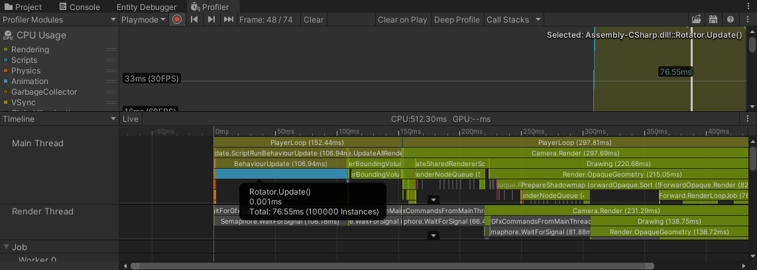Image resolution: width=757 pixels, height=270 pixels.
Task: Open window options menu at tab bar
Action: [x=748, y=6]
